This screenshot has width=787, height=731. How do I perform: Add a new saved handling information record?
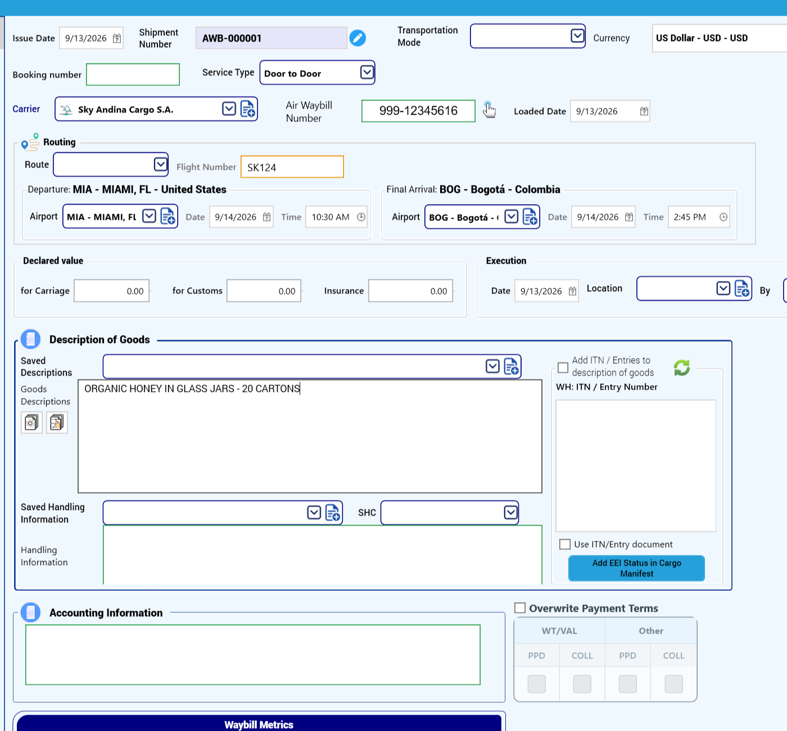333,513
